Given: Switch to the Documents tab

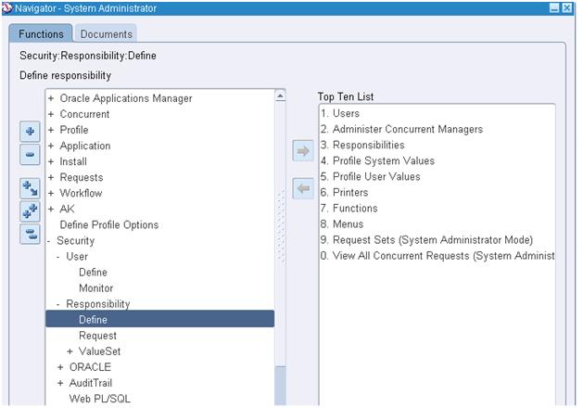Looking at the screenshot, I should [106, 33].
